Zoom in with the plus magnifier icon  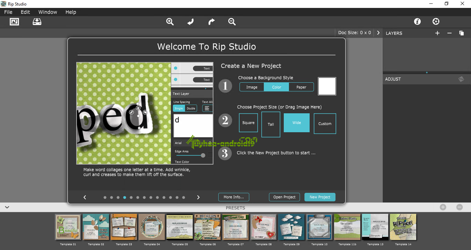[170, 22]
